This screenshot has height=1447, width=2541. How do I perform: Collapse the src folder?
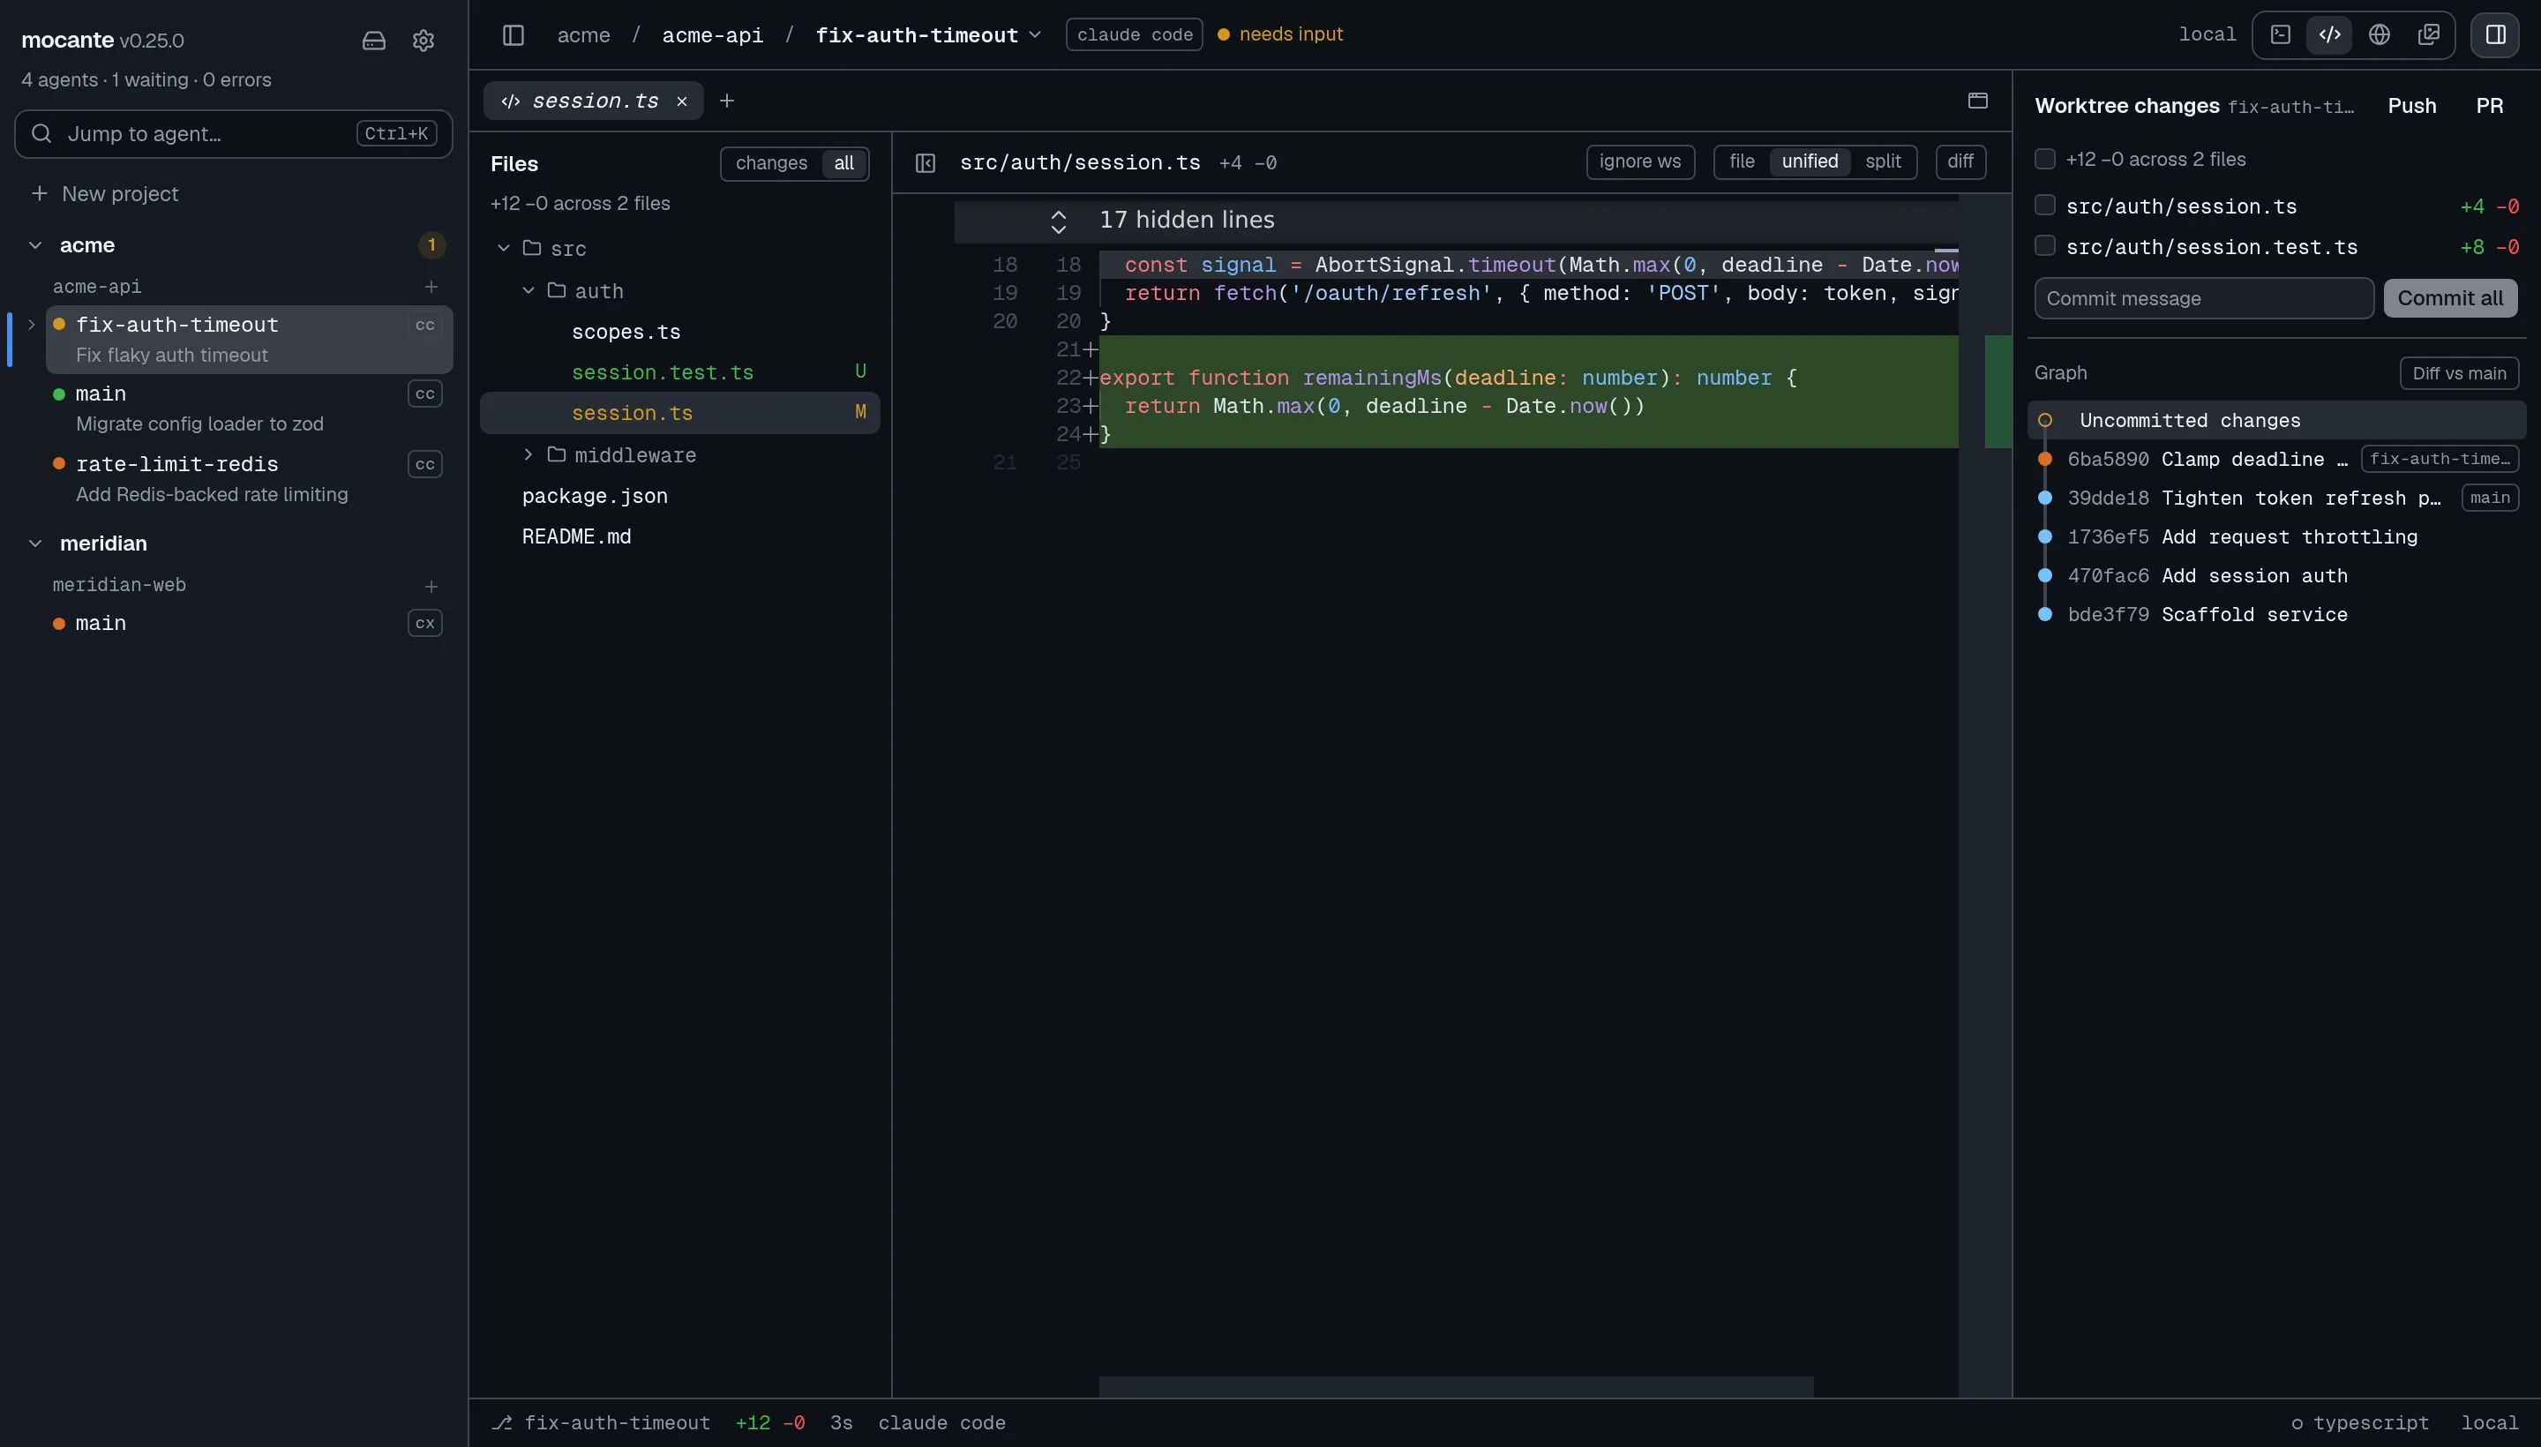[504, 249]
